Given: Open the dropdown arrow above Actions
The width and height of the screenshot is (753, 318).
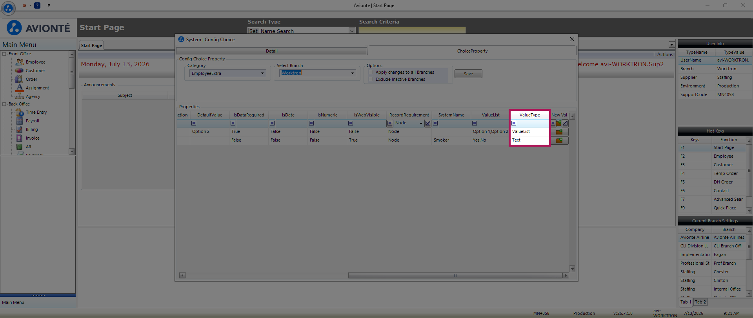Looking at the screenshot, I should [x=672, y=45].
